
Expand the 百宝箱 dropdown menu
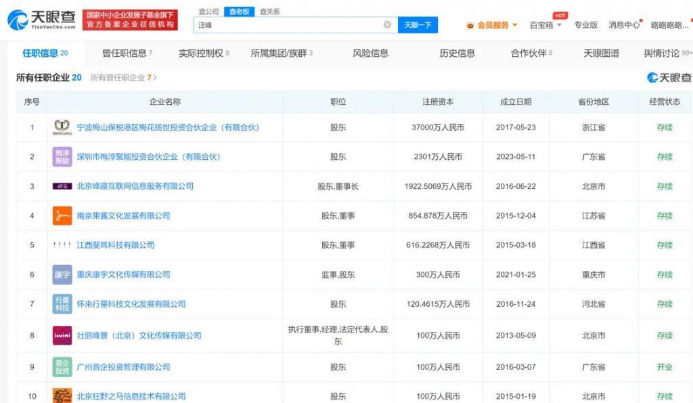click(560, 25)
